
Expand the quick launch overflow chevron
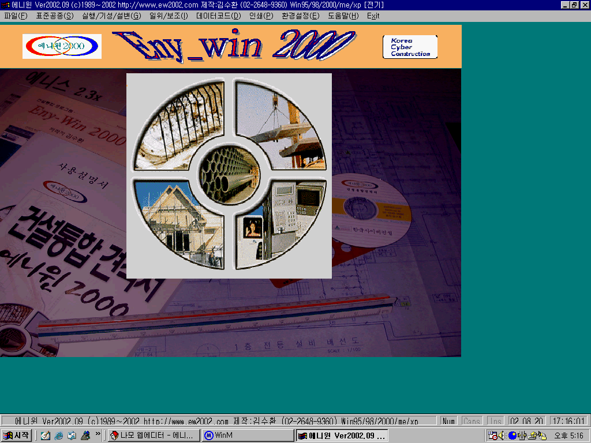point(98,434)
